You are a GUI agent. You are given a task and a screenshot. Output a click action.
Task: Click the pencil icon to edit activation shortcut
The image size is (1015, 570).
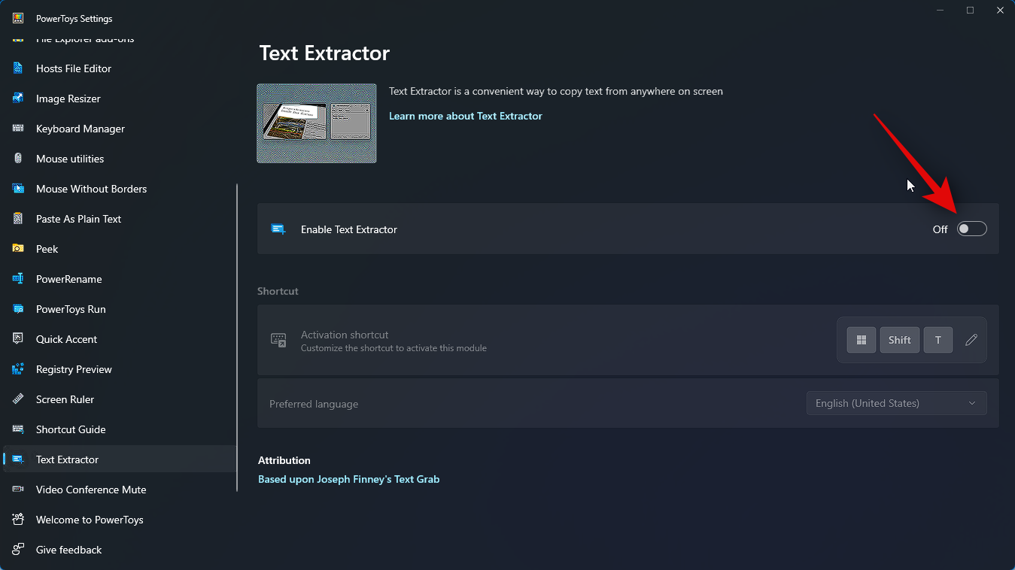(971, 340)
